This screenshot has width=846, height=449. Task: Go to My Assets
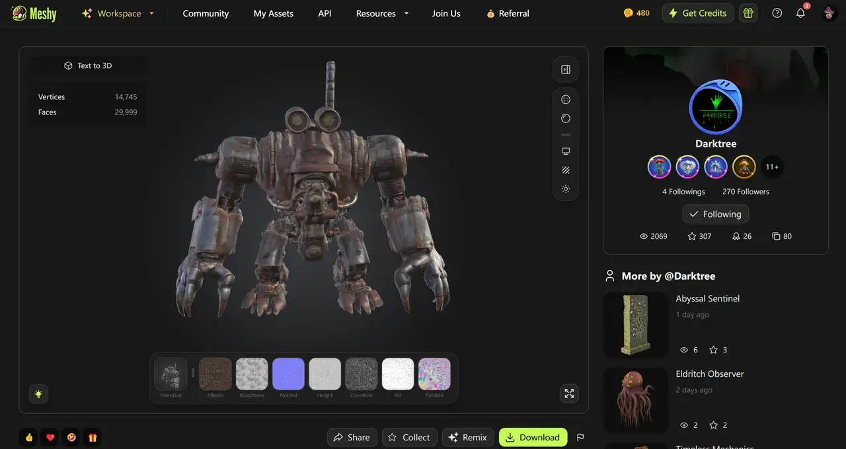[x=273, y=13]
